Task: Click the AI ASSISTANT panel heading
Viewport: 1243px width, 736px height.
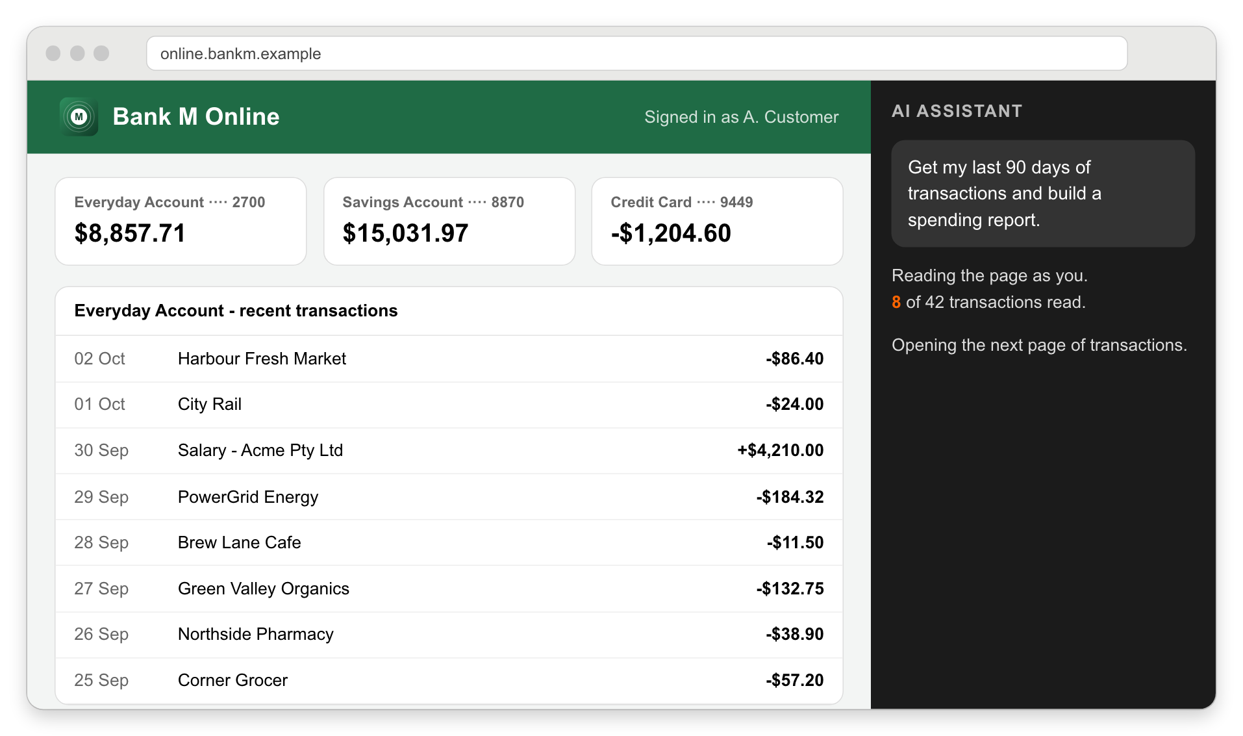Action: [957, 111]
